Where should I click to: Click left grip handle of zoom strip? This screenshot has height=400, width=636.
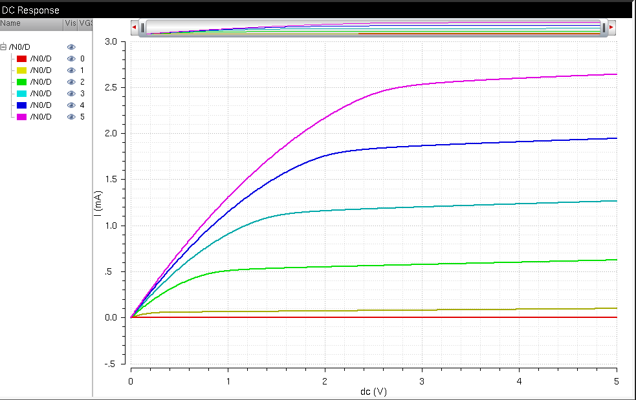142,28
